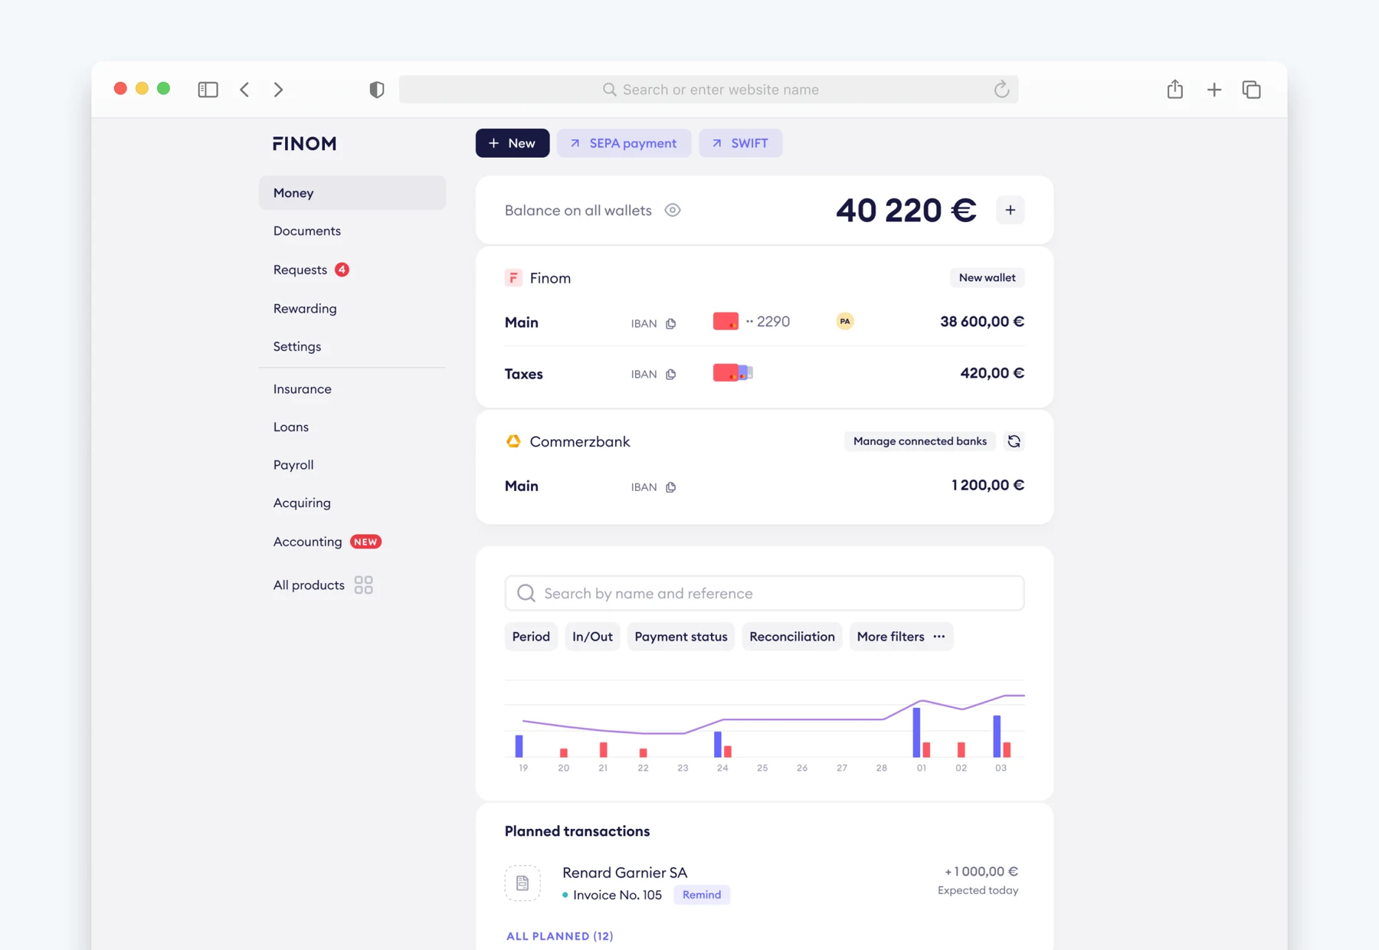Viewport: 1379px width, 950px height.
Task: Click the red 4 Requests badge
Action: (342, 270)
